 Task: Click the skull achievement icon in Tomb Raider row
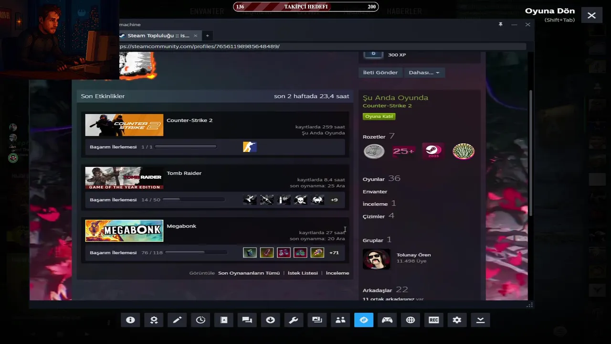(300, 200)
